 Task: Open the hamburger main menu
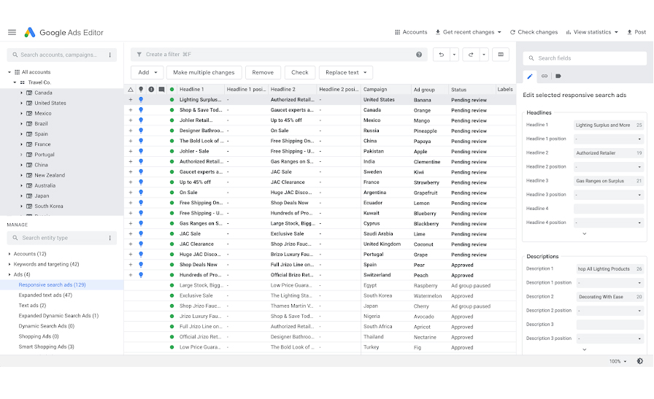pyautogui.click(x=12, y=32)
